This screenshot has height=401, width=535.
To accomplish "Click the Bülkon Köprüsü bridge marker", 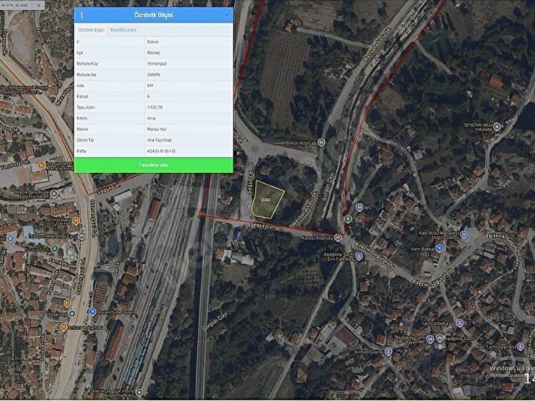I will pos(321,142).
